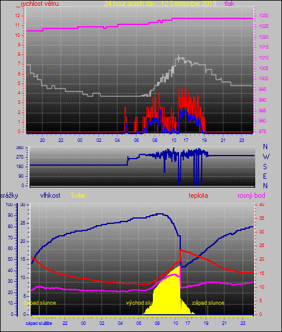The image size is (282, 332).
Task: Click wind speed axis value 12
Action: pyautogui.click(x=17, y=15)
